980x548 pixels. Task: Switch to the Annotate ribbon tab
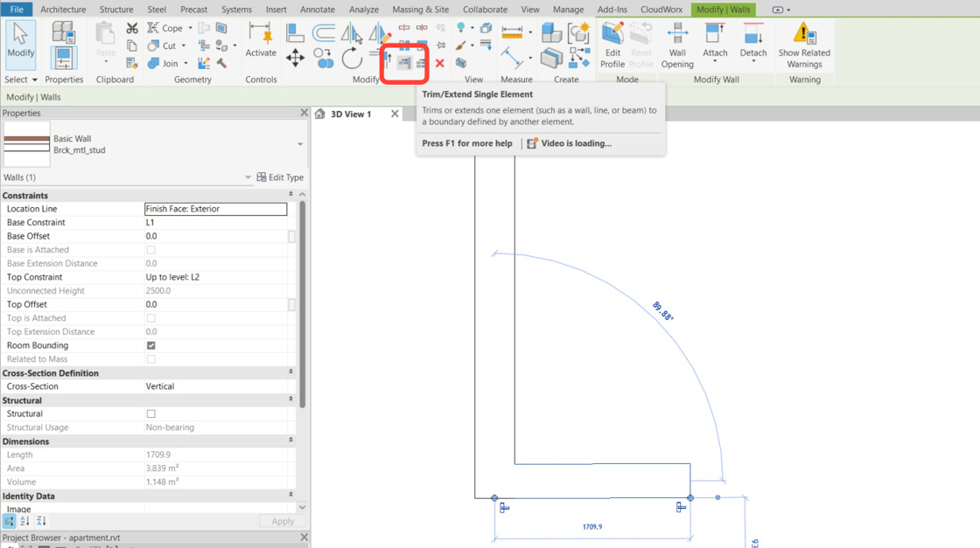[317, 10]
